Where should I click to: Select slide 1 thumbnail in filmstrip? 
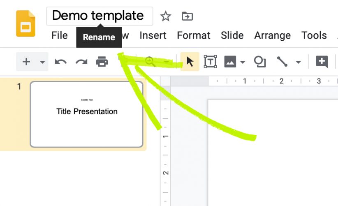pyautogui.click(x=86, y=114)
